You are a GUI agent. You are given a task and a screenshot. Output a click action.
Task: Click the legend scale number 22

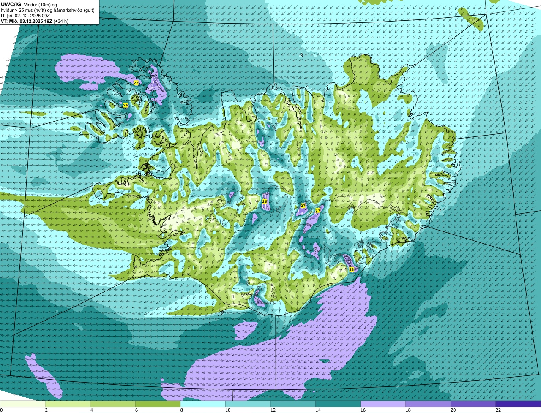coord(498,410)
